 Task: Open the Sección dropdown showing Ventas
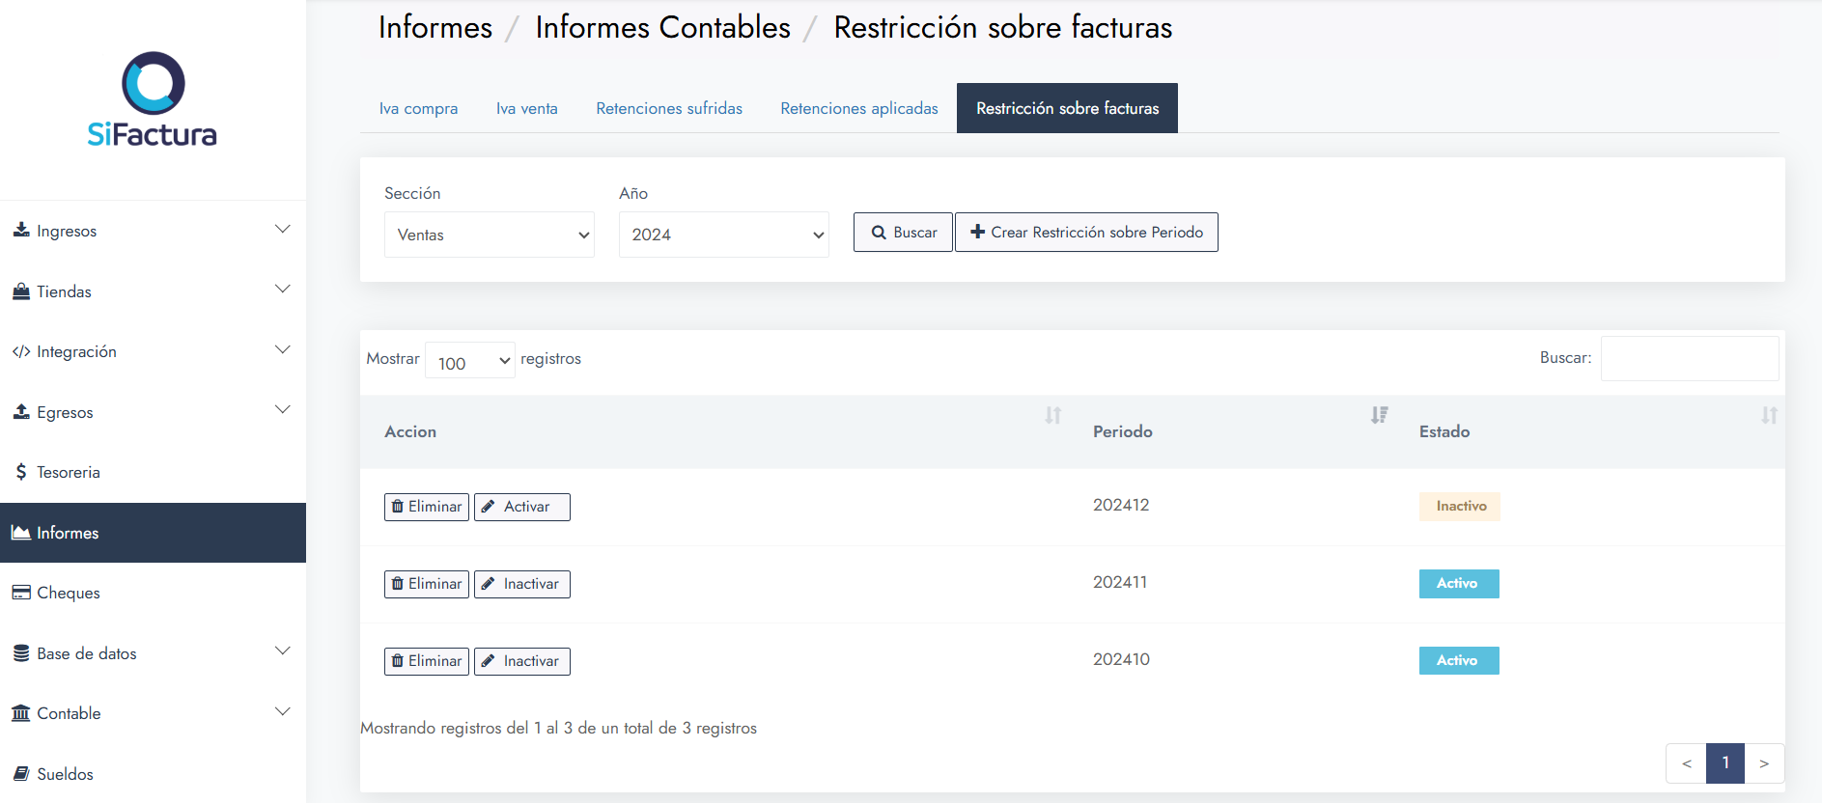489,235
